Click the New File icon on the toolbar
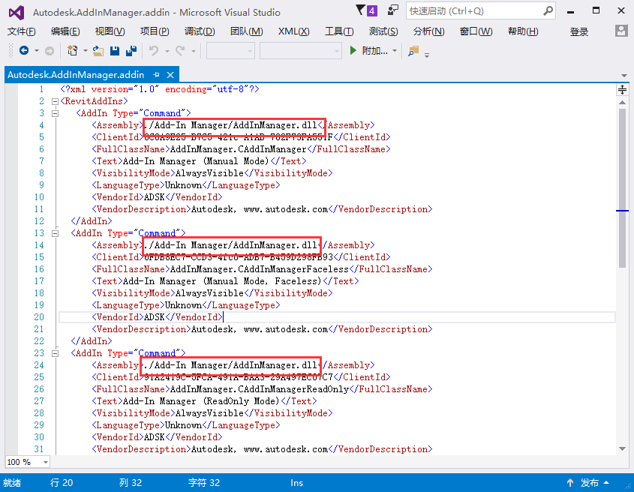The width and height of the screenshot is (634, 492). point(72,52)
